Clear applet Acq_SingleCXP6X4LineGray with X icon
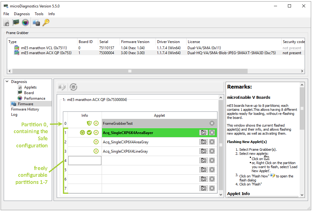Screen dimensions: 313x213 [x=212, y=151]
